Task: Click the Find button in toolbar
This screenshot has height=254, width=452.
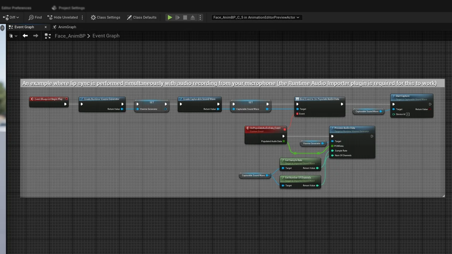Action: 35,17
